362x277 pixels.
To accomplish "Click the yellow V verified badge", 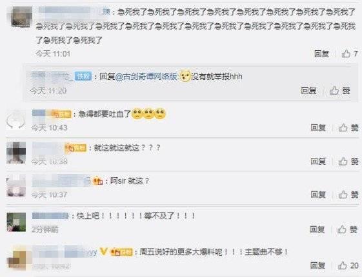I will [x=104, y=251].
